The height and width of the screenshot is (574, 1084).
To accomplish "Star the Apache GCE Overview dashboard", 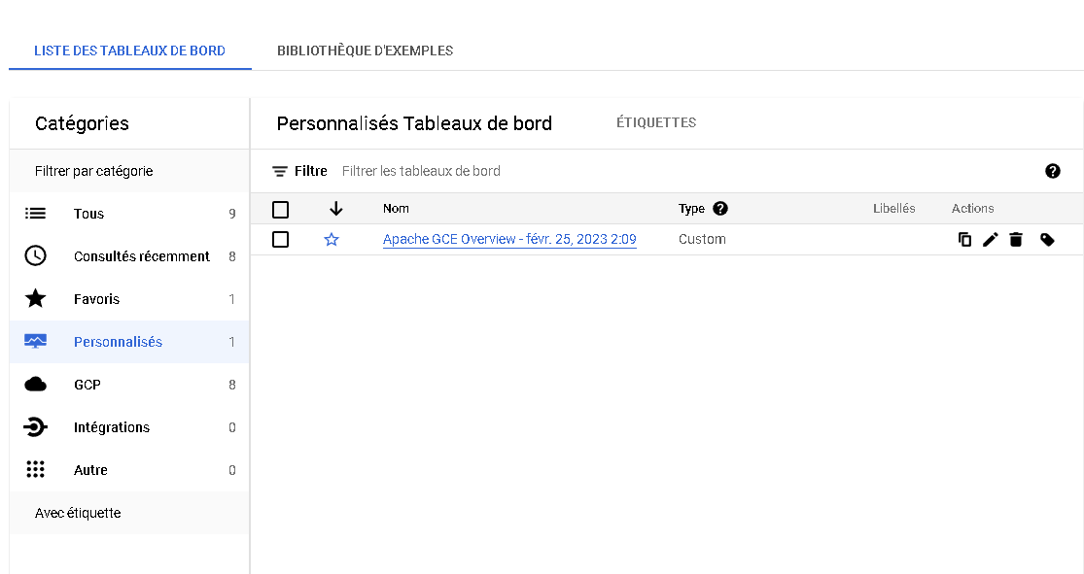I will tap(332, 240).
